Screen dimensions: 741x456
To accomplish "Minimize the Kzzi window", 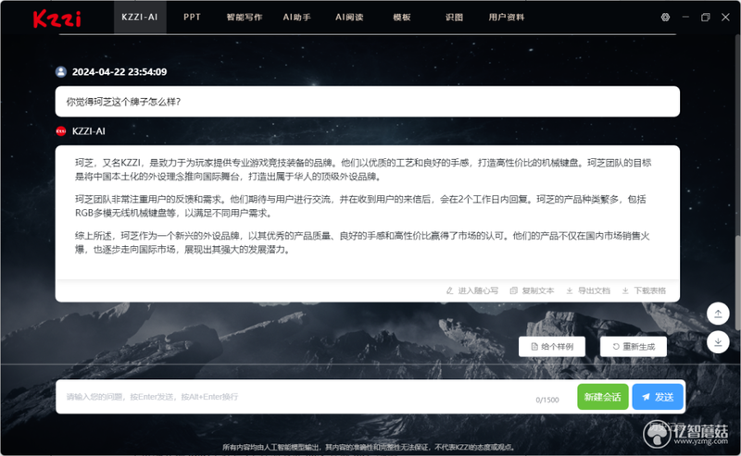I will [685, 17].
